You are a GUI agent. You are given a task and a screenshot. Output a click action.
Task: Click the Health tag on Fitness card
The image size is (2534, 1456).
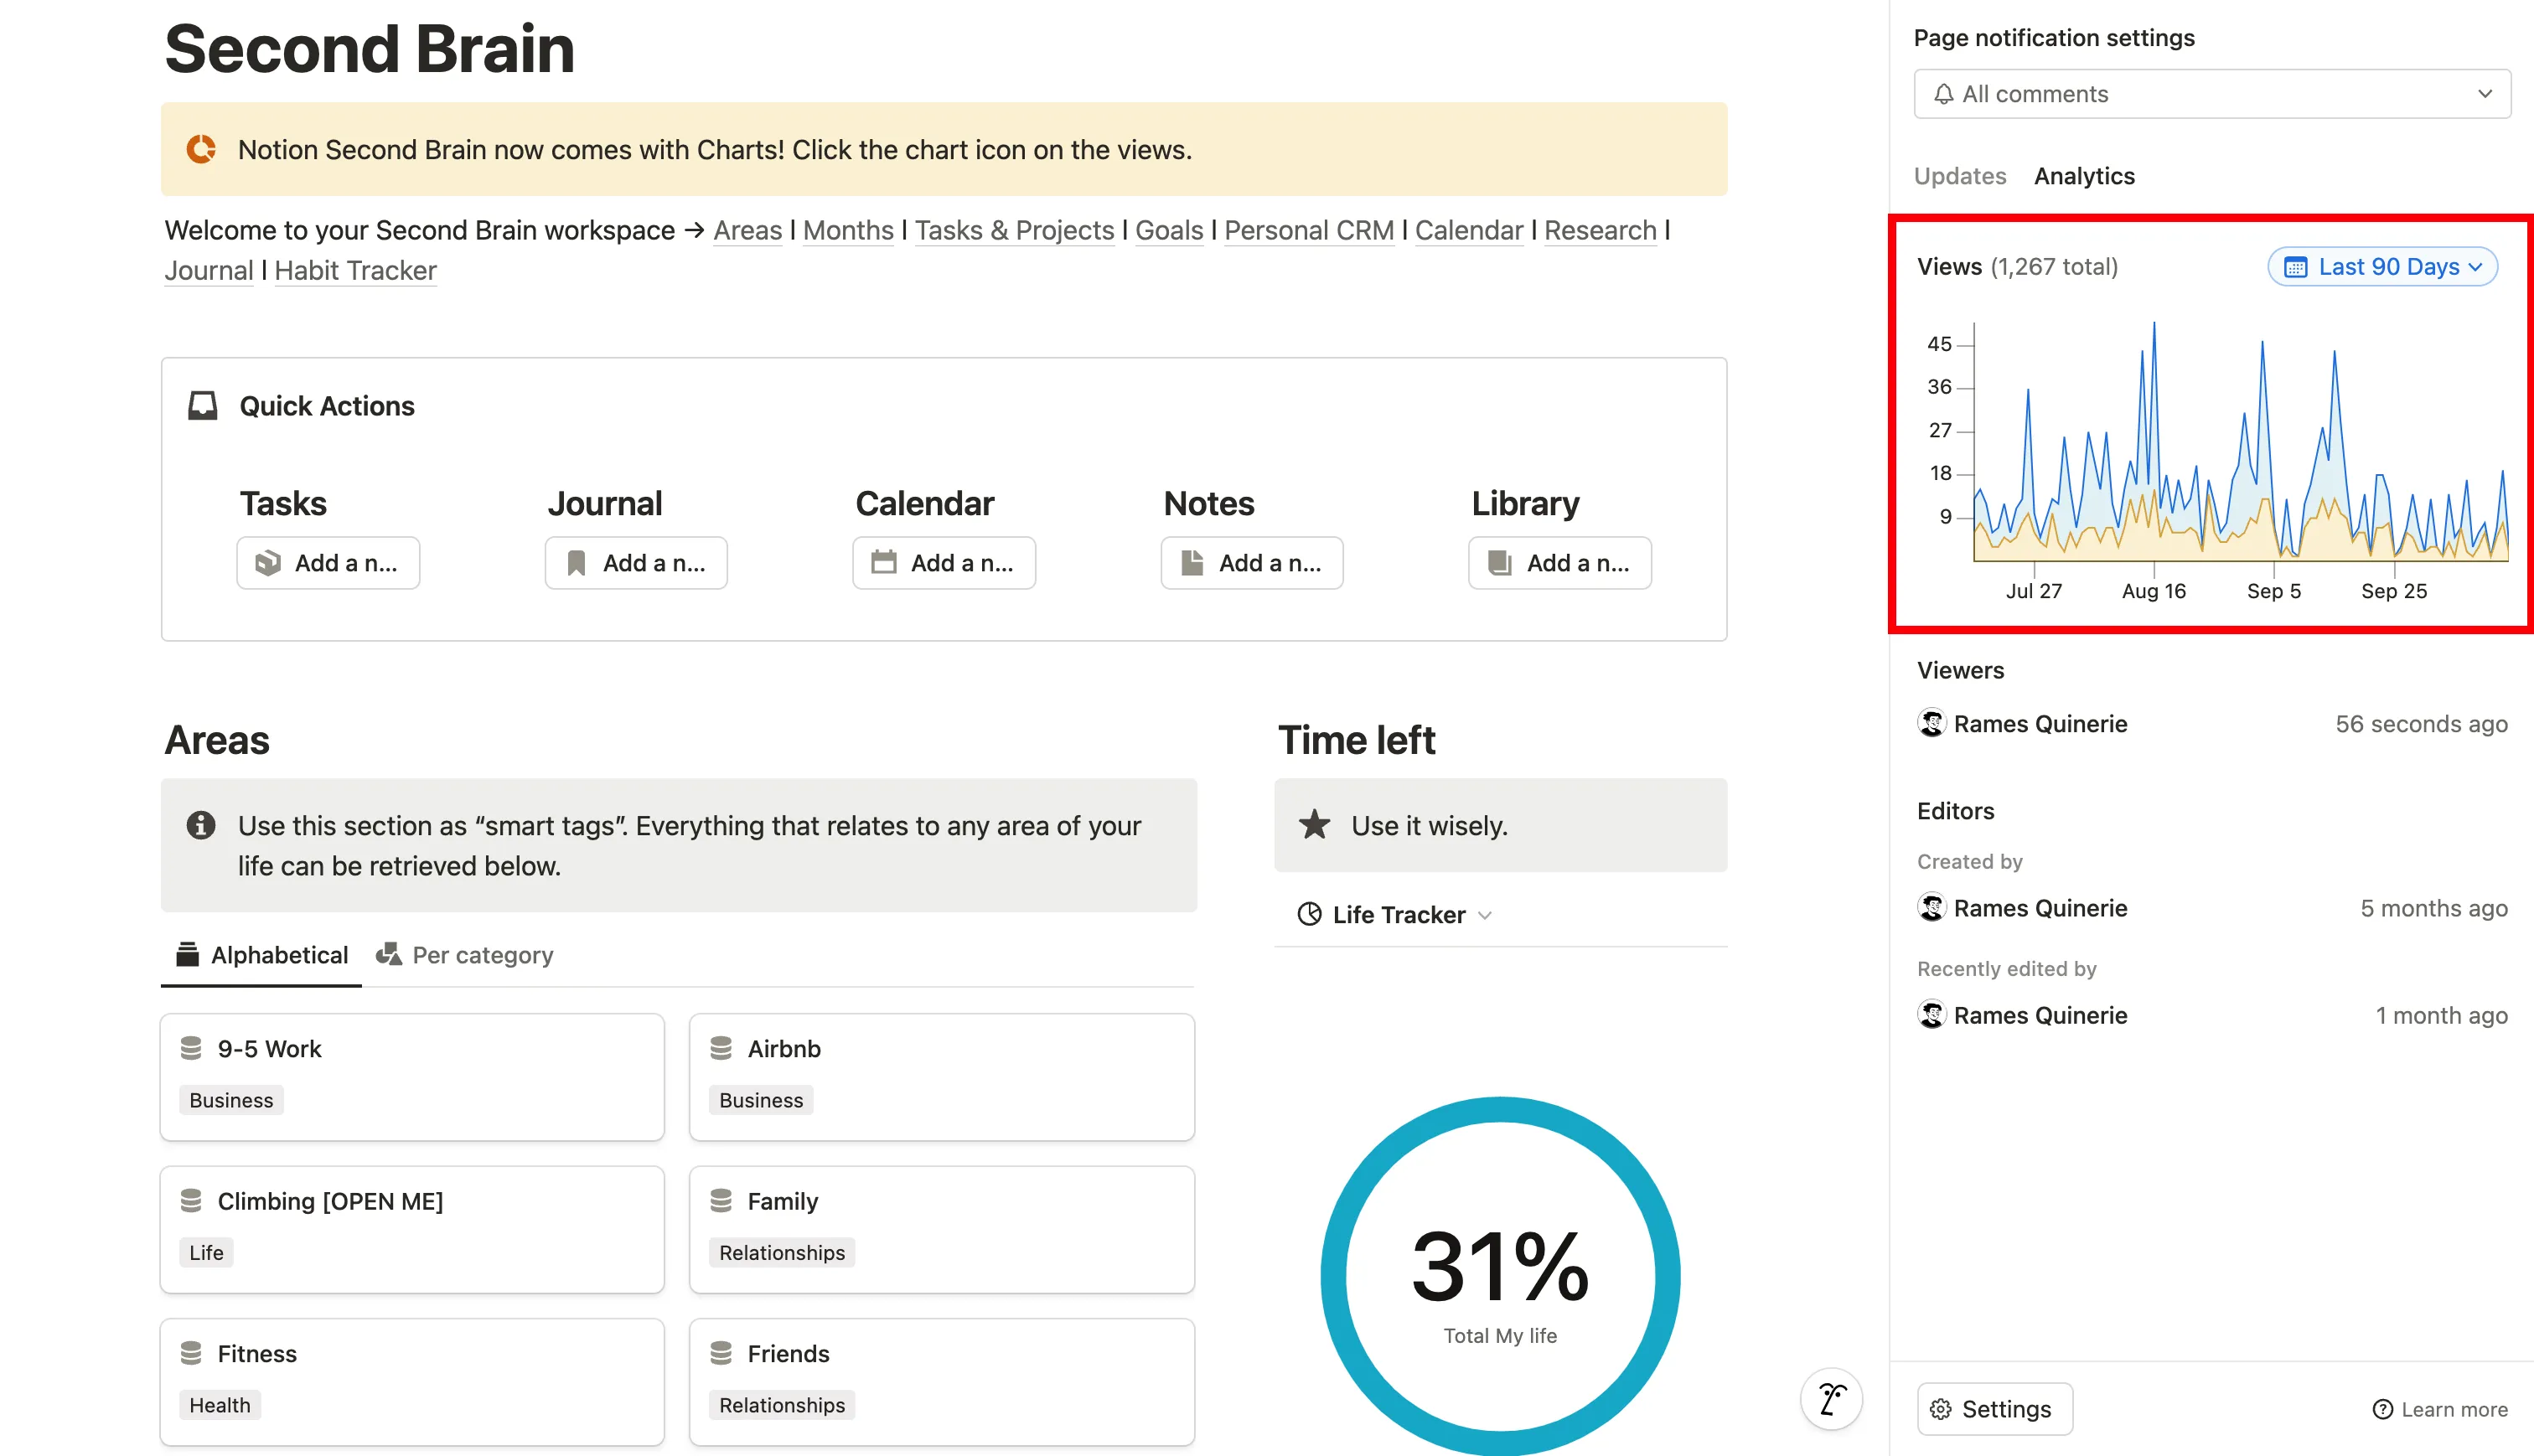(x=220, y=1405)
